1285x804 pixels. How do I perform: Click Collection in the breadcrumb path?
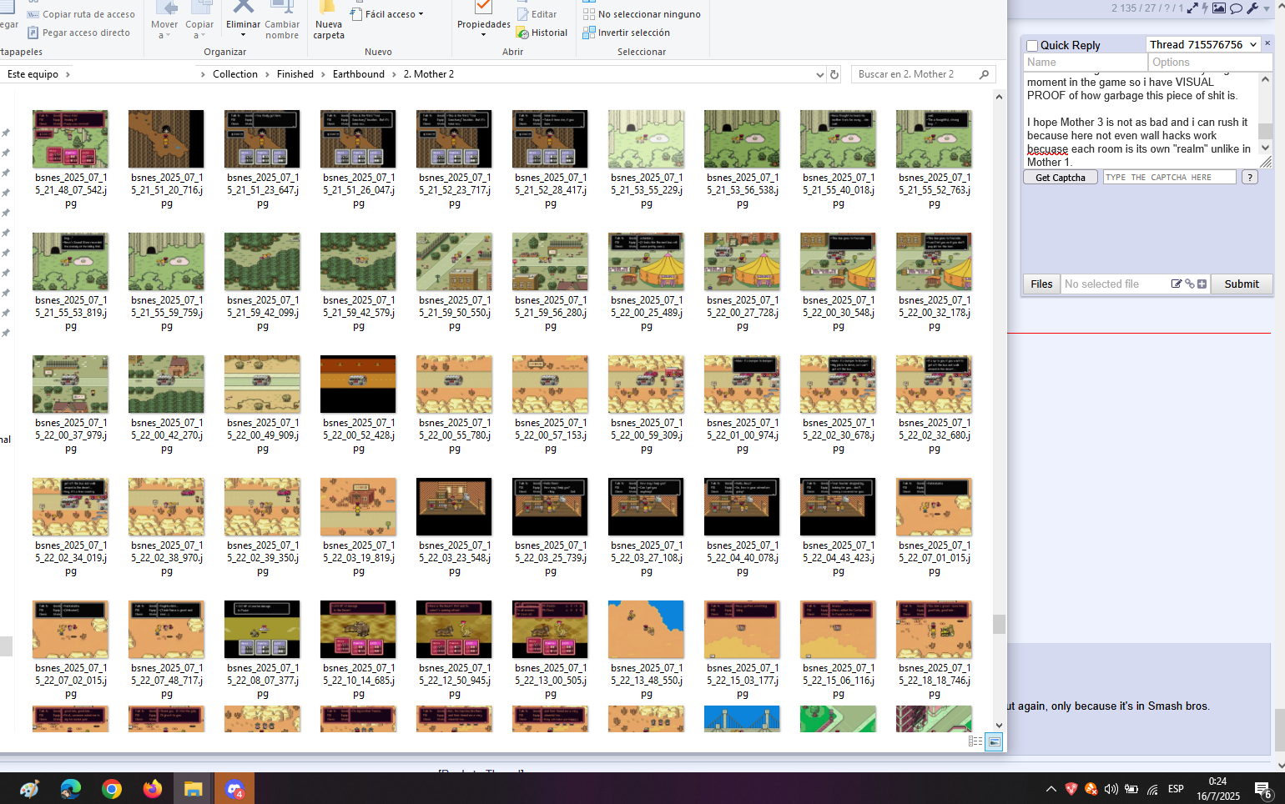(234, 74)
